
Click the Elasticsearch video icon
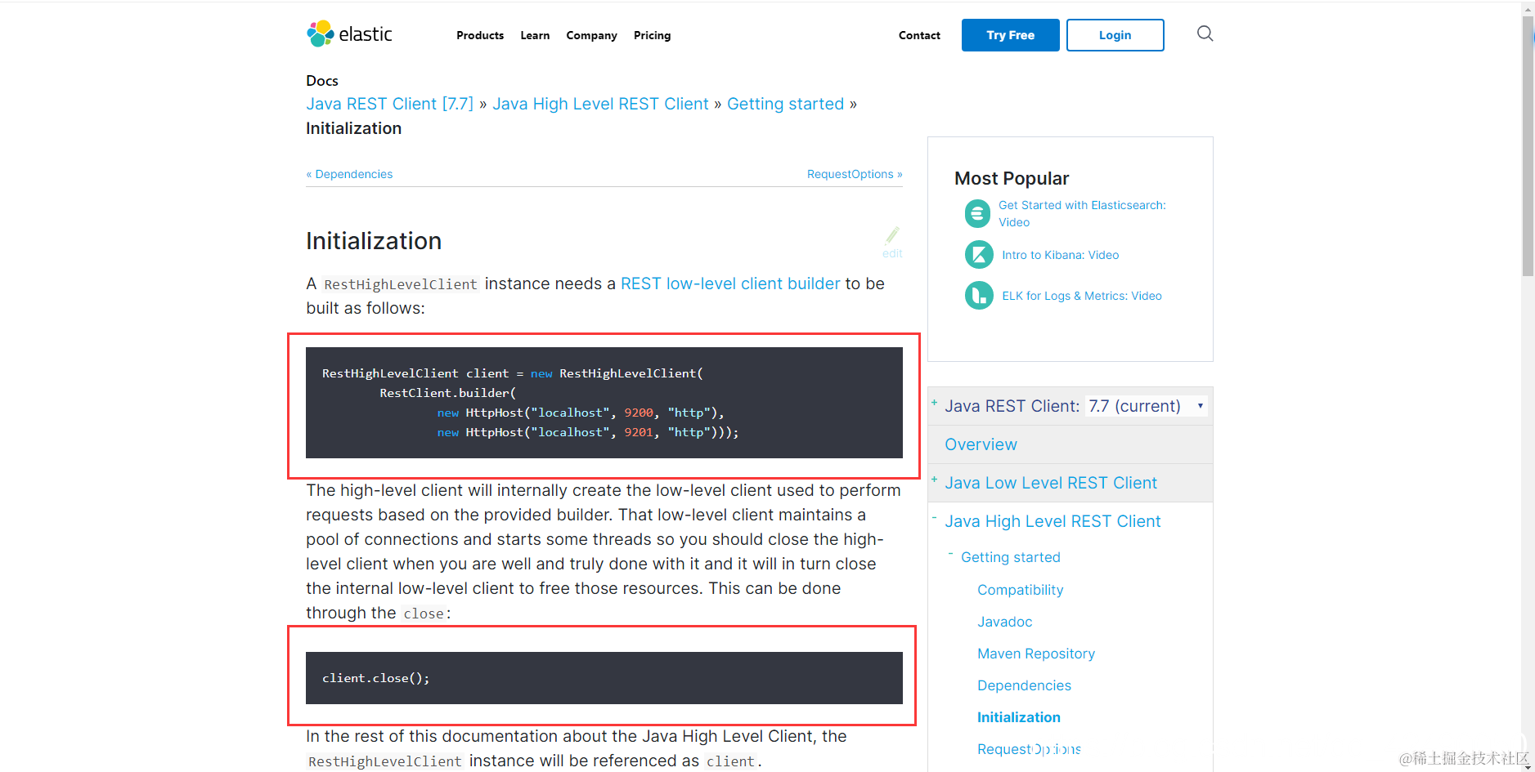(x=977, y=213)
